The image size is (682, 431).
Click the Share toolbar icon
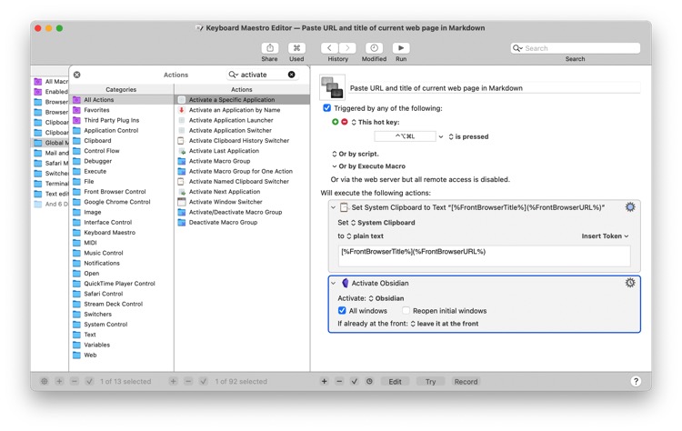[x=270, y=48]
